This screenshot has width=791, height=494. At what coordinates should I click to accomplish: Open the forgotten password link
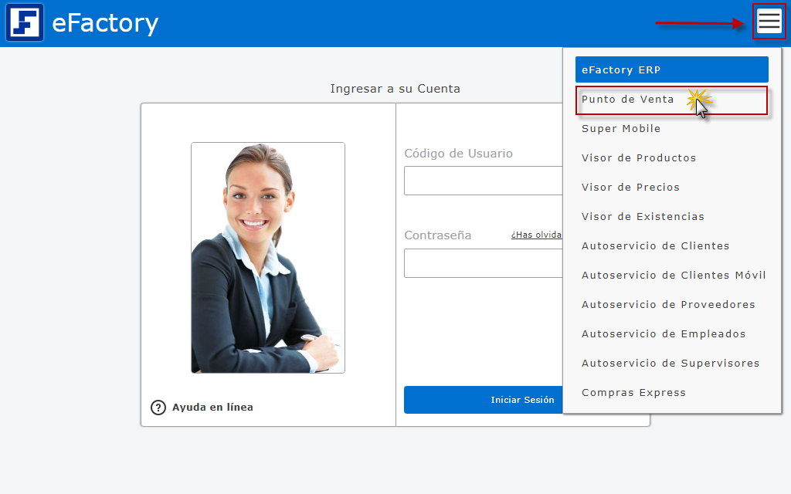click(536, 235)
